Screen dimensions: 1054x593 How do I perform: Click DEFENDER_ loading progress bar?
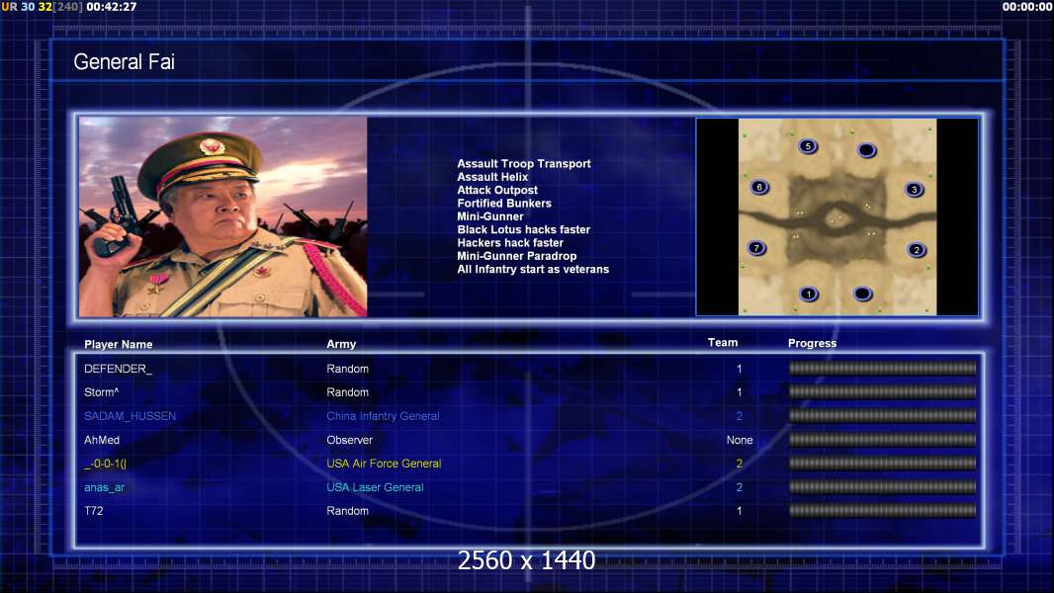coord(883,368)
